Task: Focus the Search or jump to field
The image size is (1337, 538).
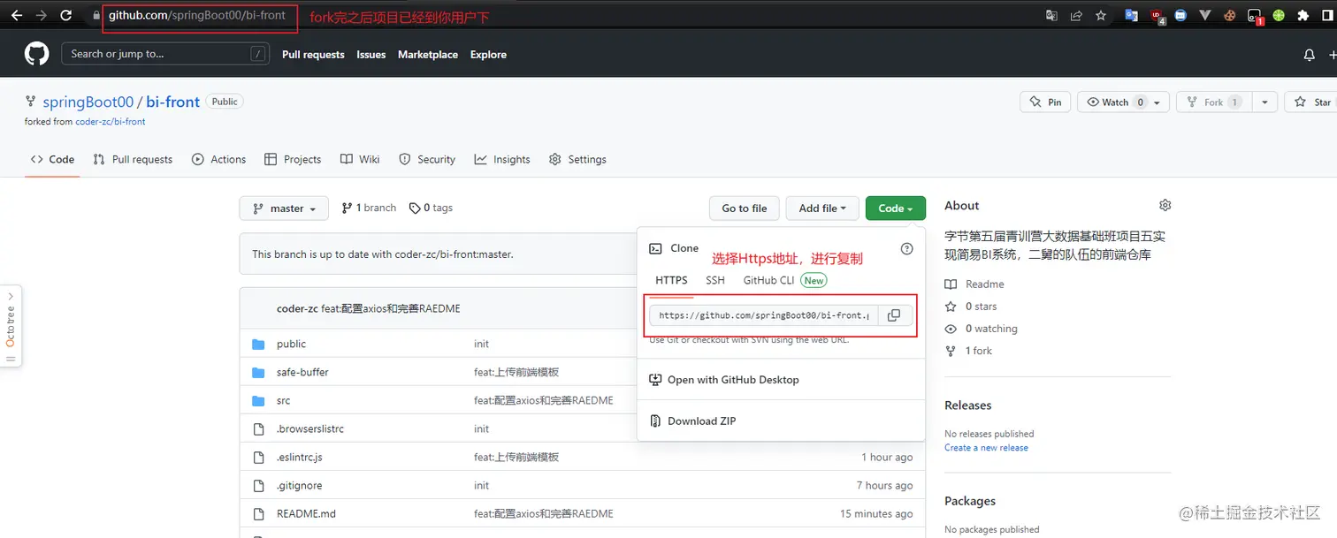Action: click(165, 54)
